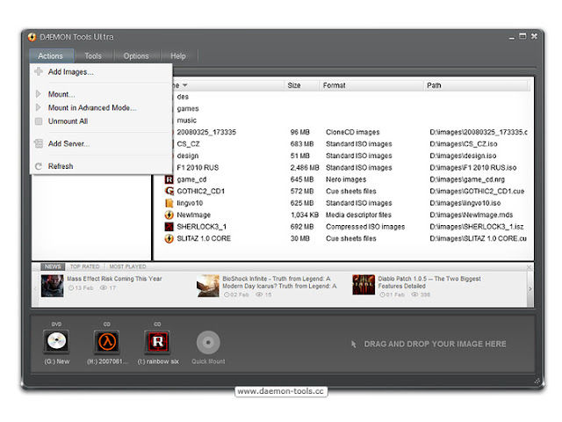This screenshot has width=562, height=422.
Task: Open the BioShock Infinite news article
Action: (279, 282)
